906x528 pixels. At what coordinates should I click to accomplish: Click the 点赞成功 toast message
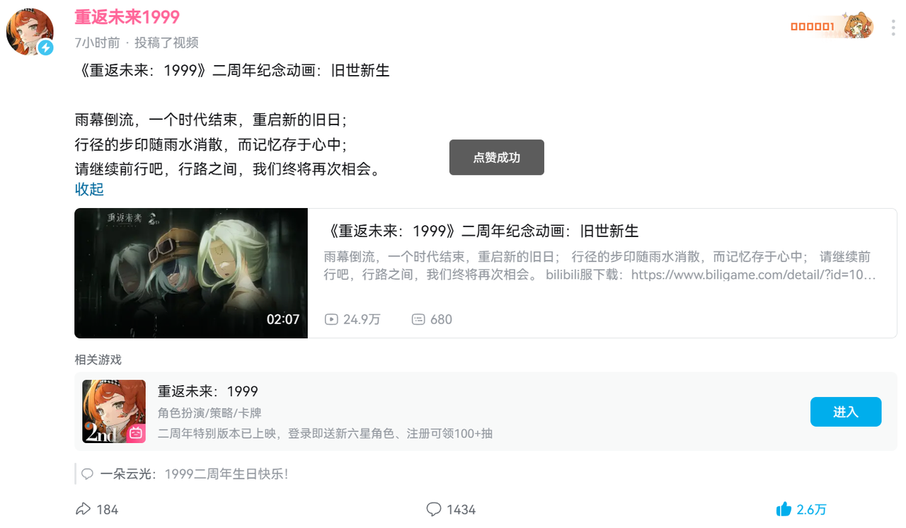(497, 157)
